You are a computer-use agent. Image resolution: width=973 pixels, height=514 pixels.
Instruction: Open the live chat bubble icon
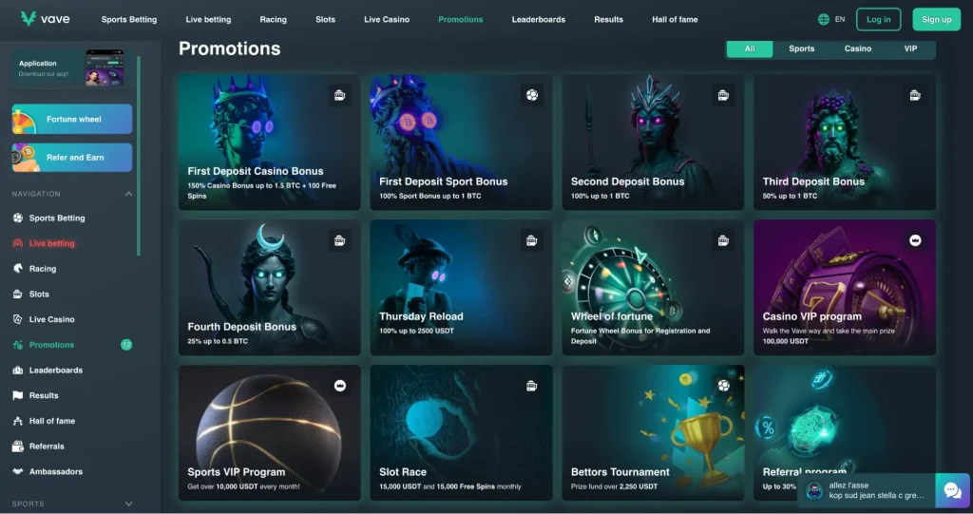click(x=952, y=490)
